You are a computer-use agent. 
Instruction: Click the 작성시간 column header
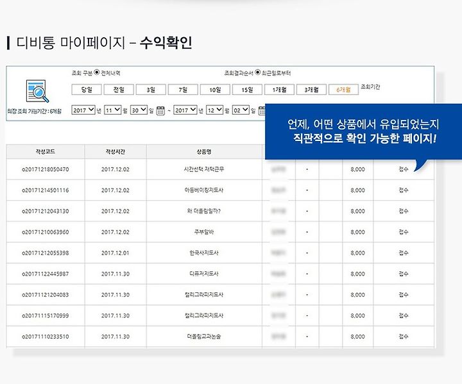tap(116, 152)
